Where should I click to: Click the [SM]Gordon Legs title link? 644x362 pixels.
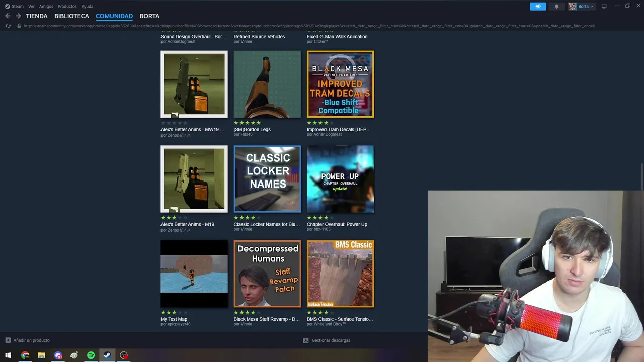tap(252, 129)
